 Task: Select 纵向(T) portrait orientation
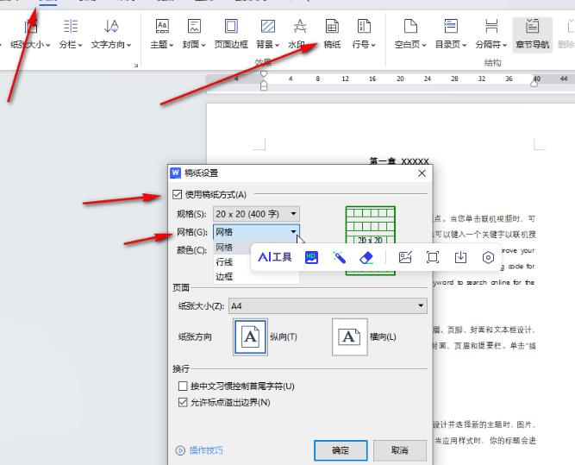[251, 337]
